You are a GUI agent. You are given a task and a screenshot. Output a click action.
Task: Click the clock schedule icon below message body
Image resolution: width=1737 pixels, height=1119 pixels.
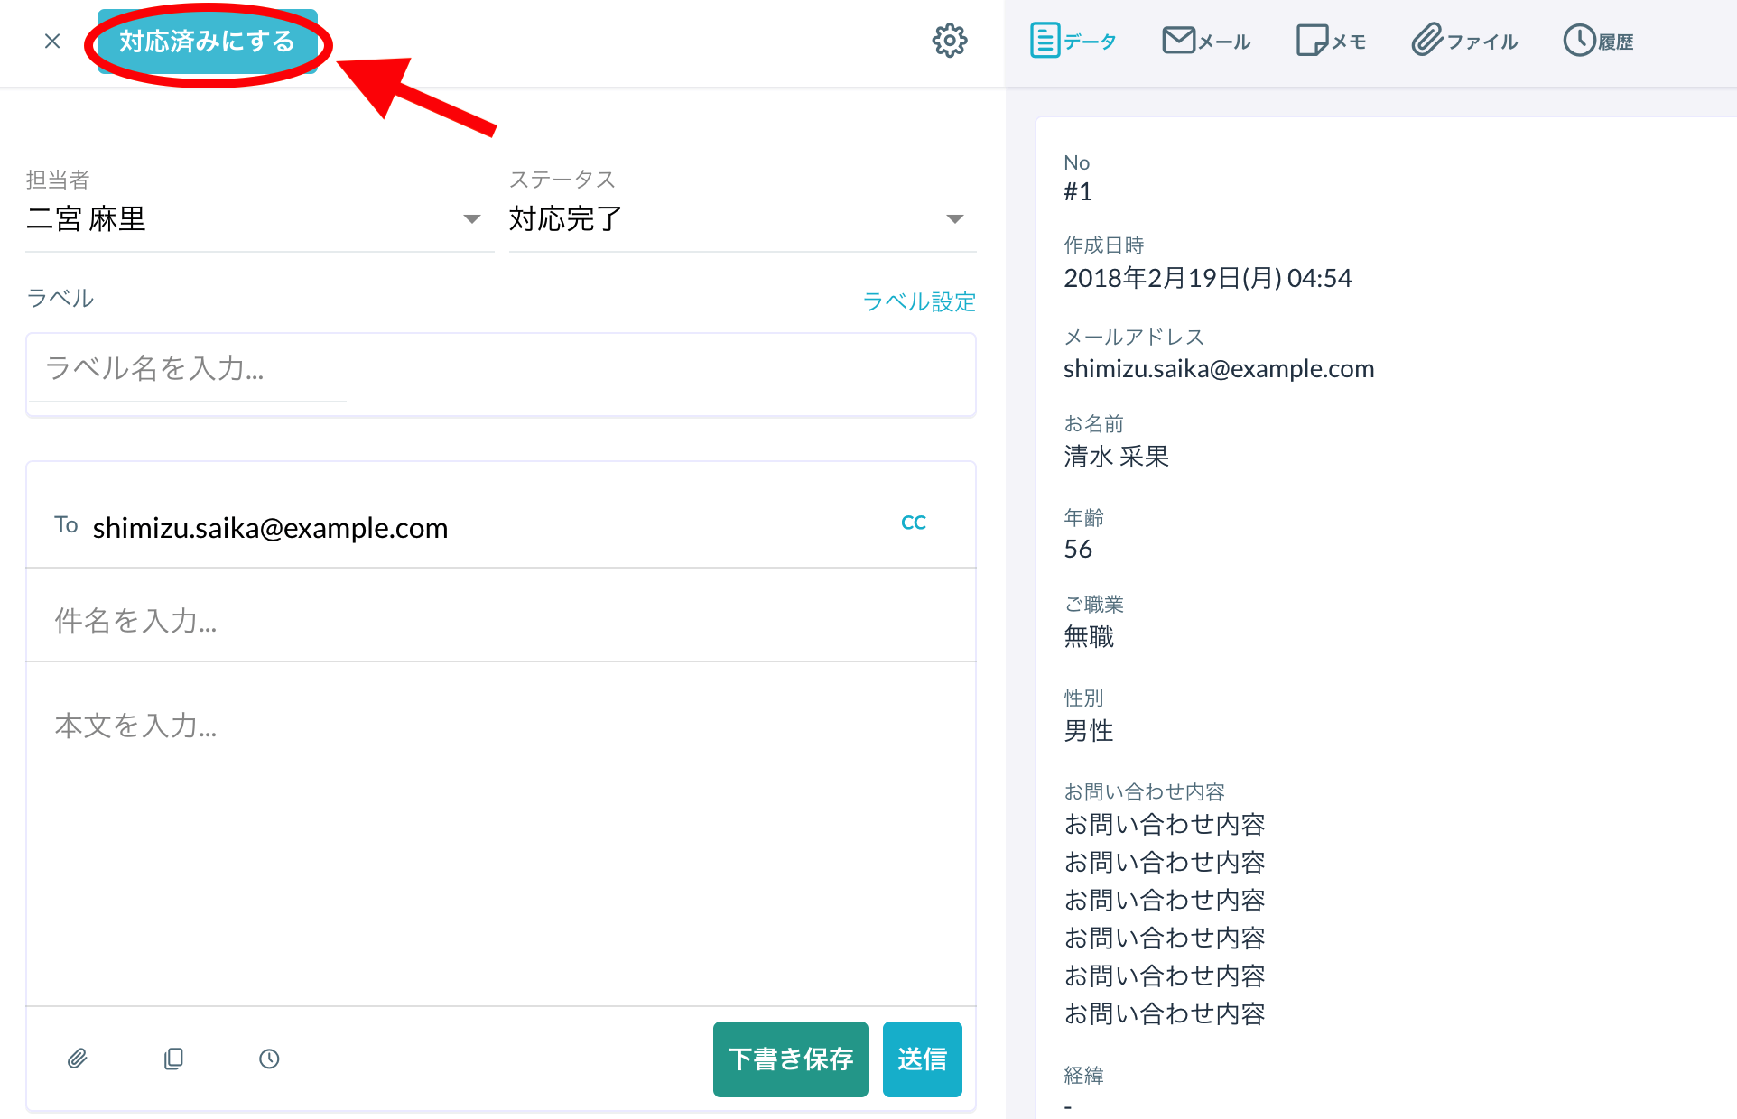click(x=269, y=1059)
